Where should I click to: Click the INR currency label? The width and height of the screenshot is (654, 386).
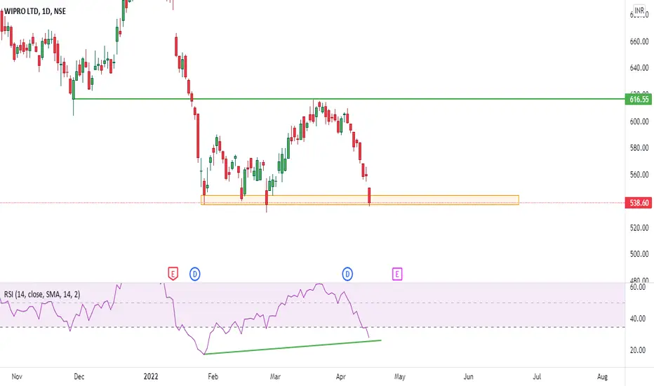[639, 11]
